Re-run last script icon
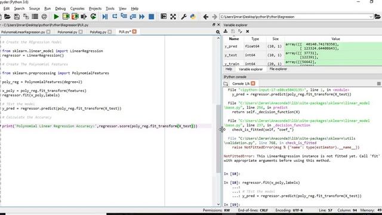This screenshot has height=215, width=382. coord(93,17)
